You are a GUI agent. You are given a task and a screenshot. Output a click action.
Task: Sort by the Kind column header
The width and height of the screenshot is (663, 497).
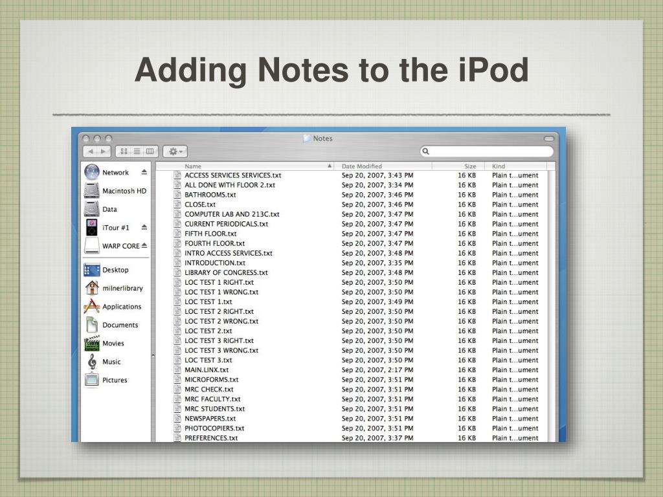[x=516, y=166]
